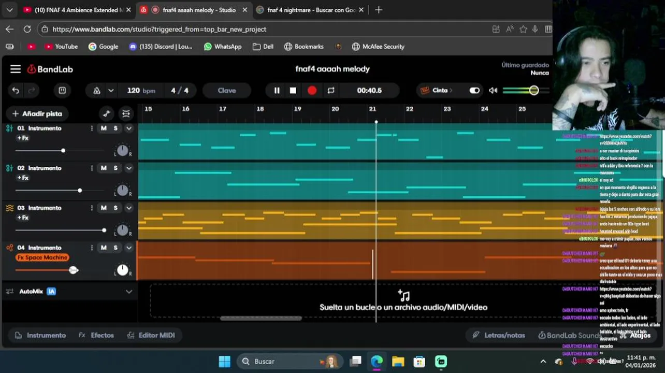Image resolution: width=665 pixels, height=373 pixels.
Task: Undo the last action
Action: [16, 91]
